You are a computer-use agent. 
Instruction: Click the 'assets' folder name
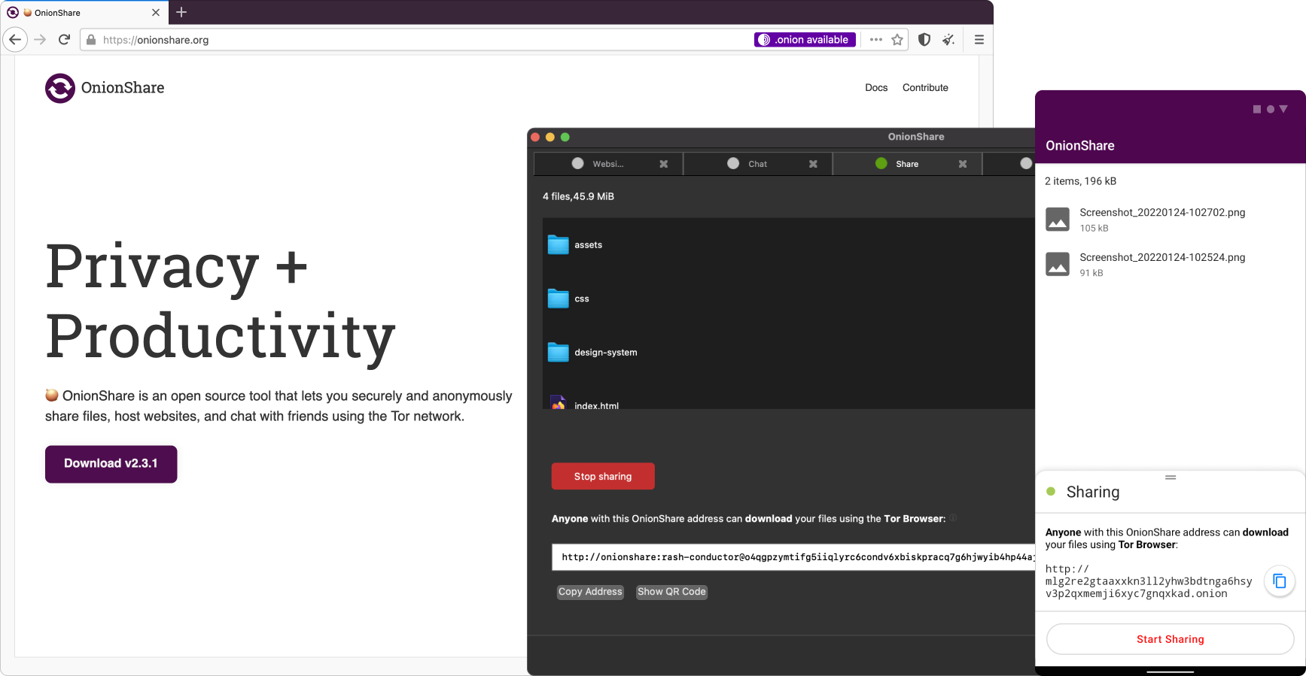pos(588,245)
